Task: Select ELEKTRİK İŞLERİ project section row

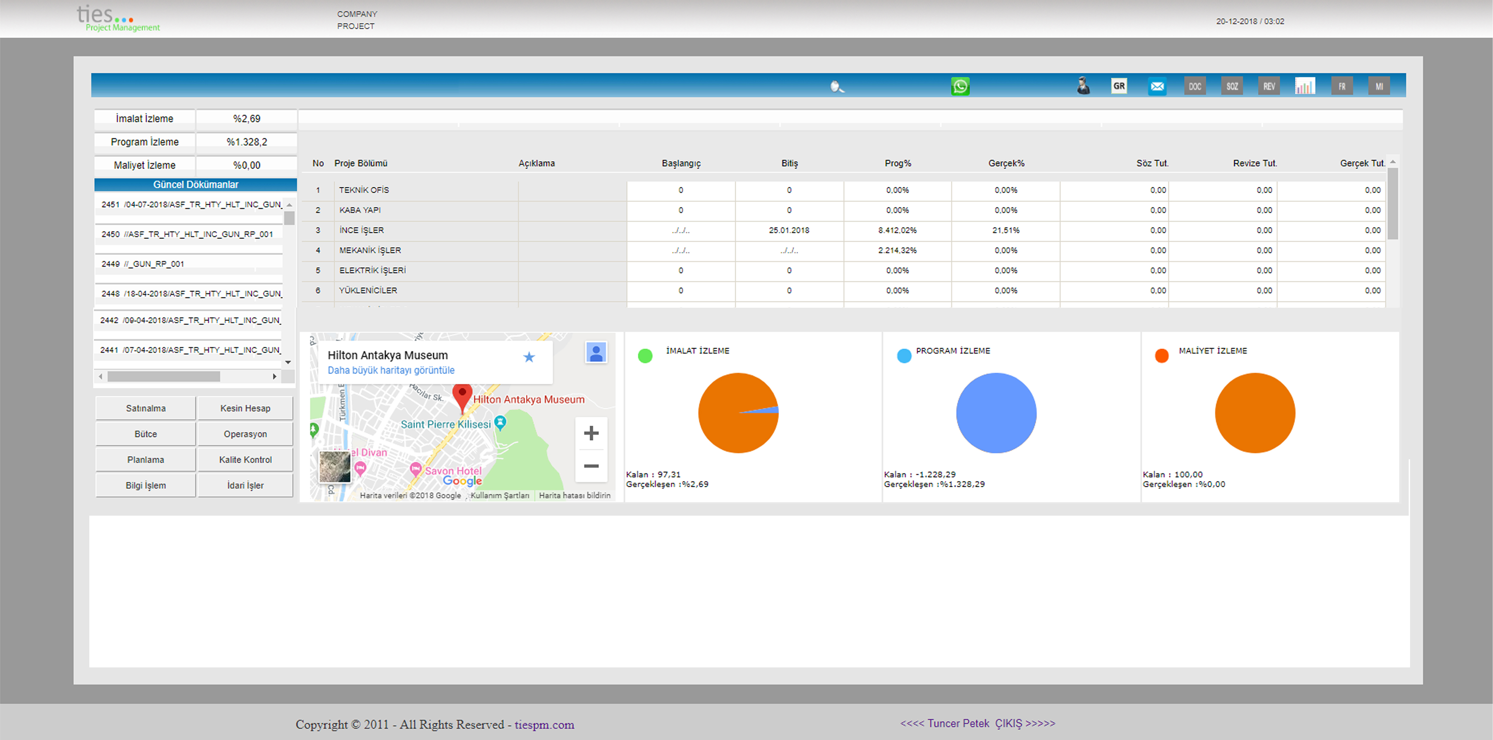Action: tap(843, 271)
